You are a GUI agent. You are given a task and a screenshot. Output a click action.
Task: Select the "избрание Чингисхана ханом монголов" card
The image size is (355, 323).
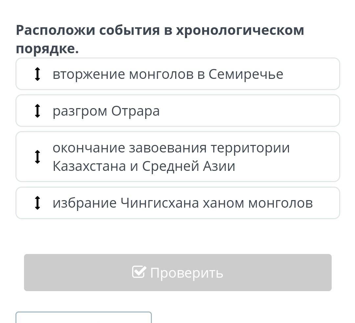[177, 203]
